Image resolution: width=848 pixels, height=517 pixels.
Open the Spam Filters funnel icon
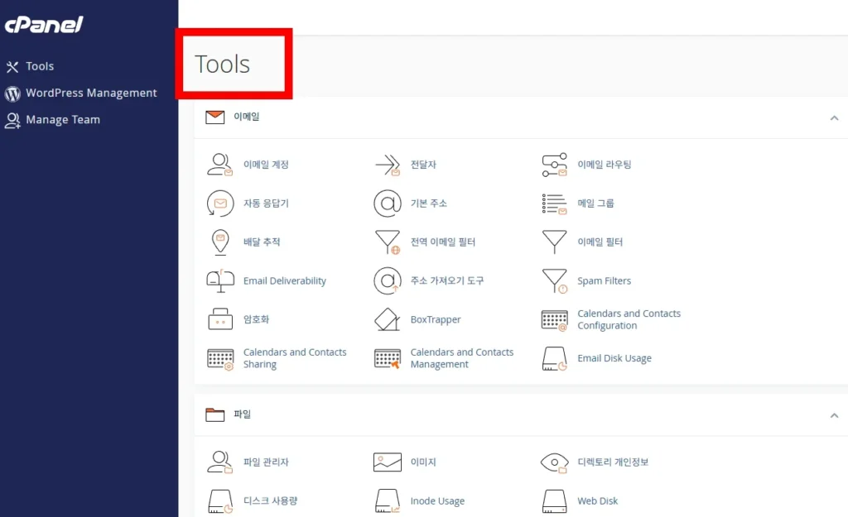(554, 281)
